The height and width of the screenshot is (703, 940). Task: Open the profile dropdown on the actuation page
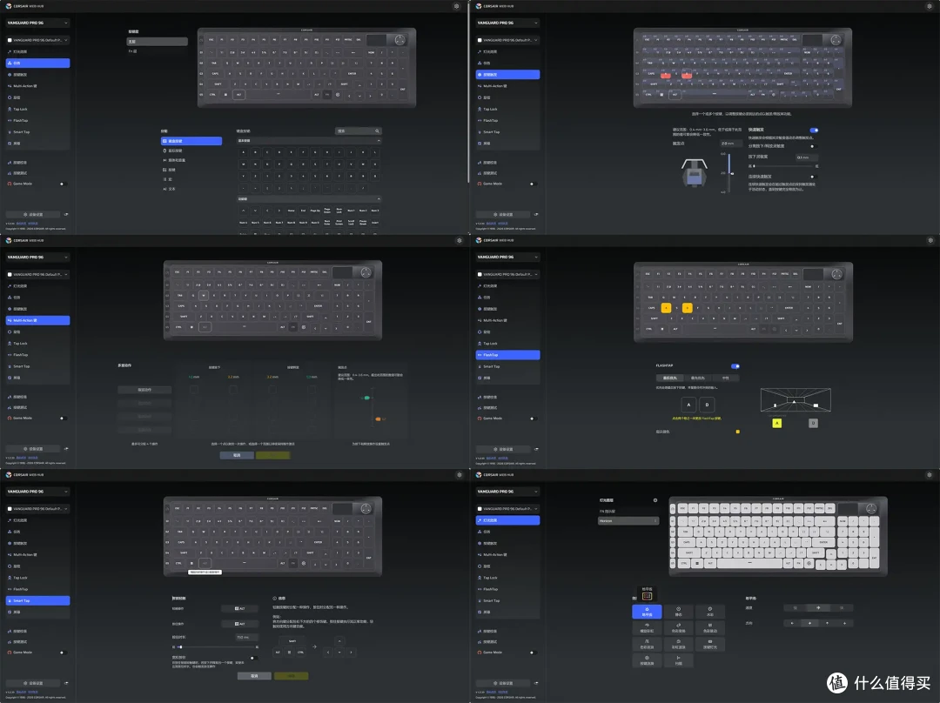coord(507,40)
